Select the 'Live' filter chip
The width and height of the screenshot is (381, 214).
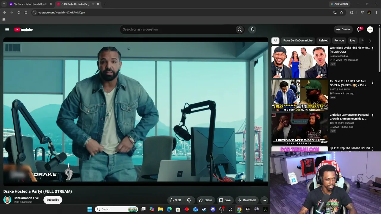point(353,40)
